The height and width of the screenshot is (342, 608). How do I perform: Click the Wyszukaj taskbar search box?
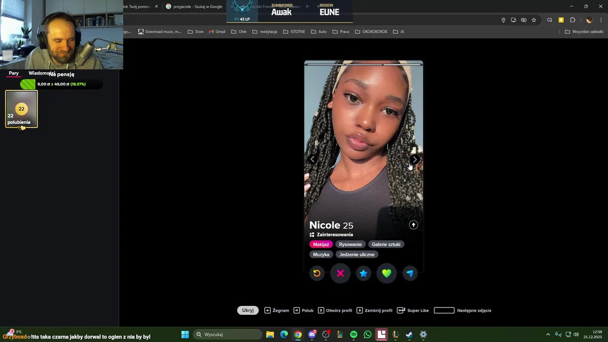pyautogui.click(x=228, y=334)
